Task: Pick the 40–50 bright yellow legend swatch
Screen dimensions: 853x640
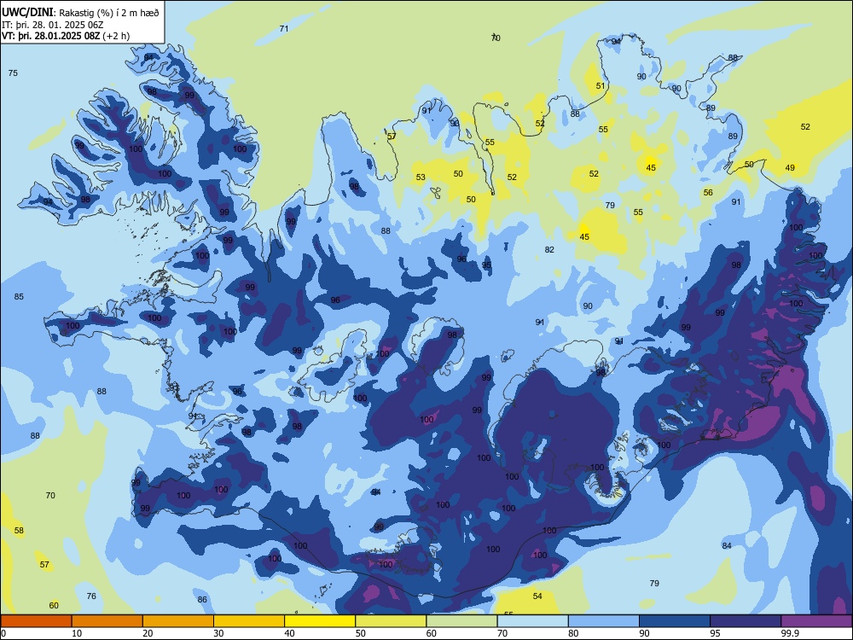Action: [320, 621]
